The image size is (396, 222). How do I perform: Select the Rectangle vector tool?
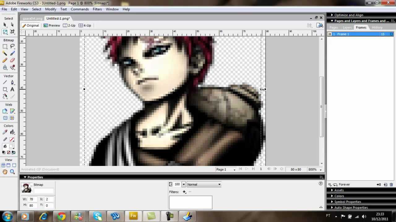(x=5, y=89)
